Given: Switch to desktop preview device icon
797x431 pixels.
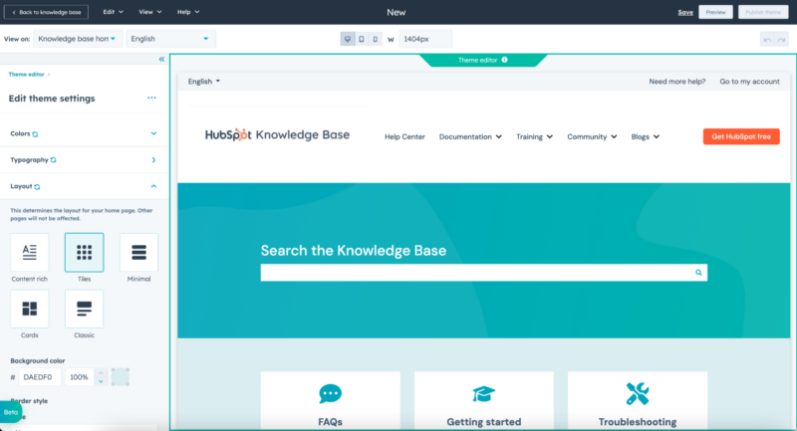Looking at the screenshot, I should click(348, 39).
